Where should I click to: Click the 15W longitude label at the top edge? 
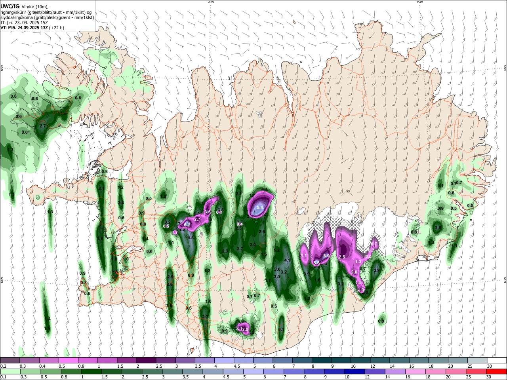(x=419, y=2)
